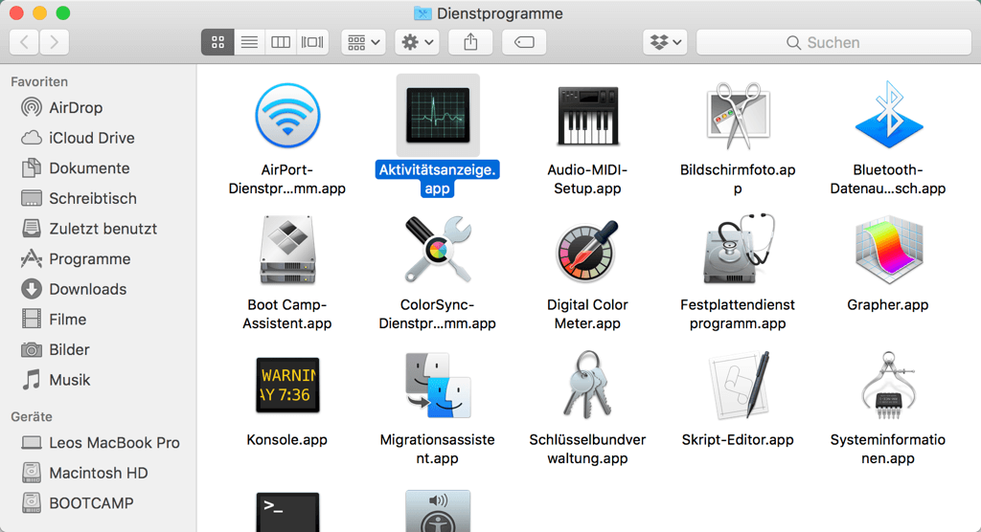
Task: Select Leos MacBook Pro device
Action: (99, 443)
